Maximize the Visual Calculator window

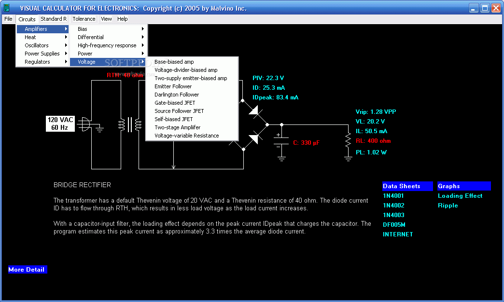coord(484,8)
